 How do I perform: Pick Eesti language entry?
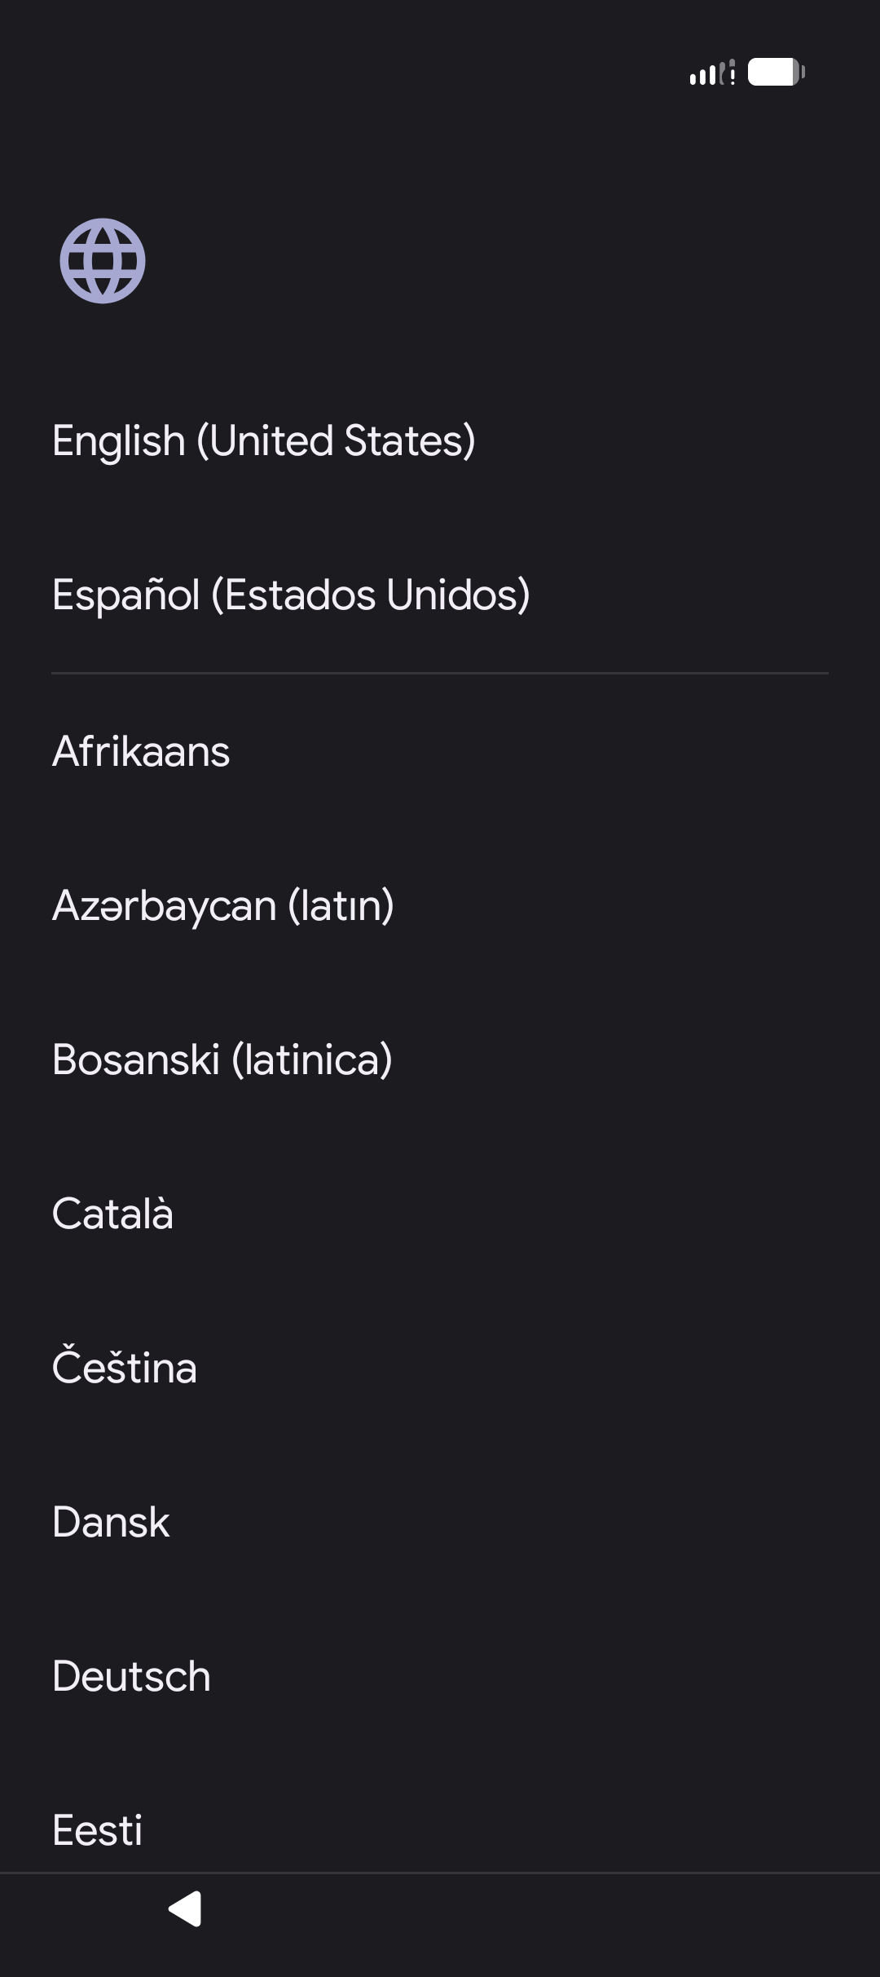tap(97, 1831)
